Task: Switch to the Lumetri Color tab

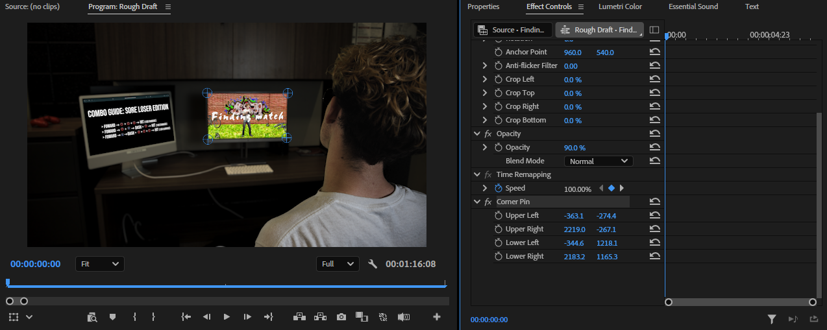Action: 620,6
